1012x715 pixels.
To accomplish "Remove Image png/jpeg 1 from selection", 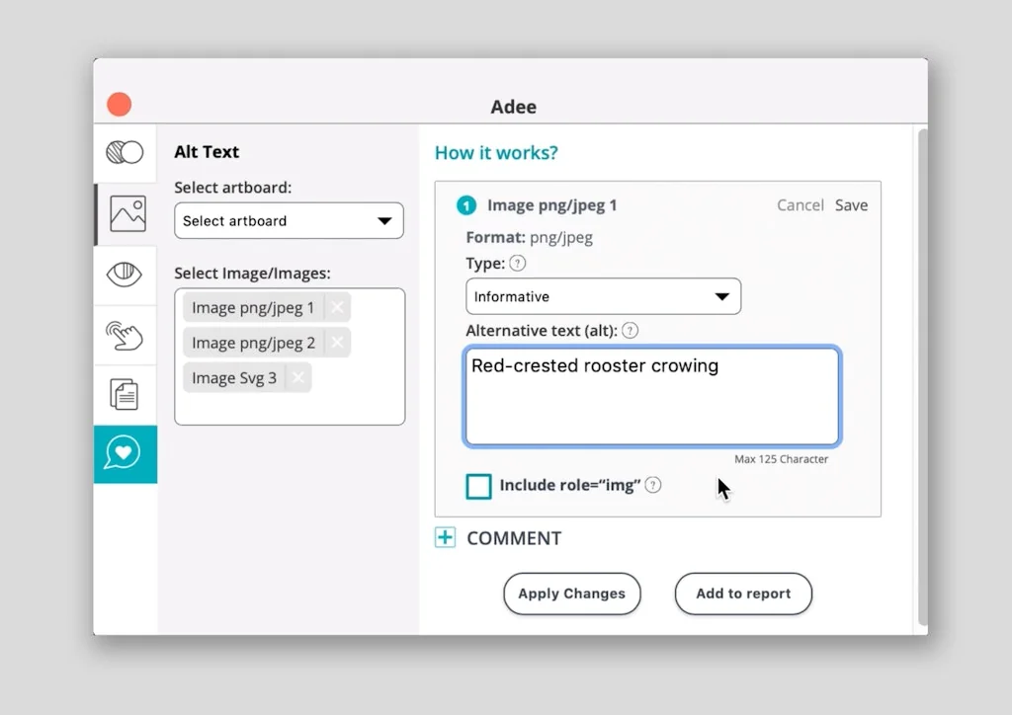I will [x=337, y=308].
